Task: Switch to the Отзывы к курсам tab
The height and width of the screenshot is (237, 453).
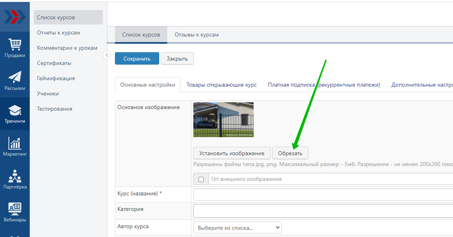Action: click(x=197, y=35)
